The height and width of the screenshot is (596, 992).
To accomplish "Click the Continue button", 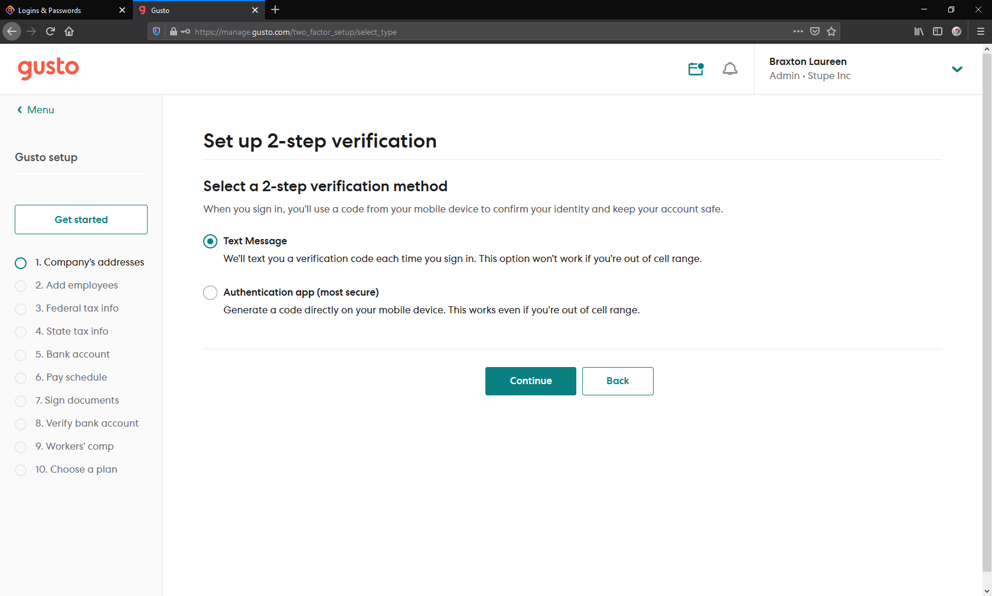I will tap(531, 381).
